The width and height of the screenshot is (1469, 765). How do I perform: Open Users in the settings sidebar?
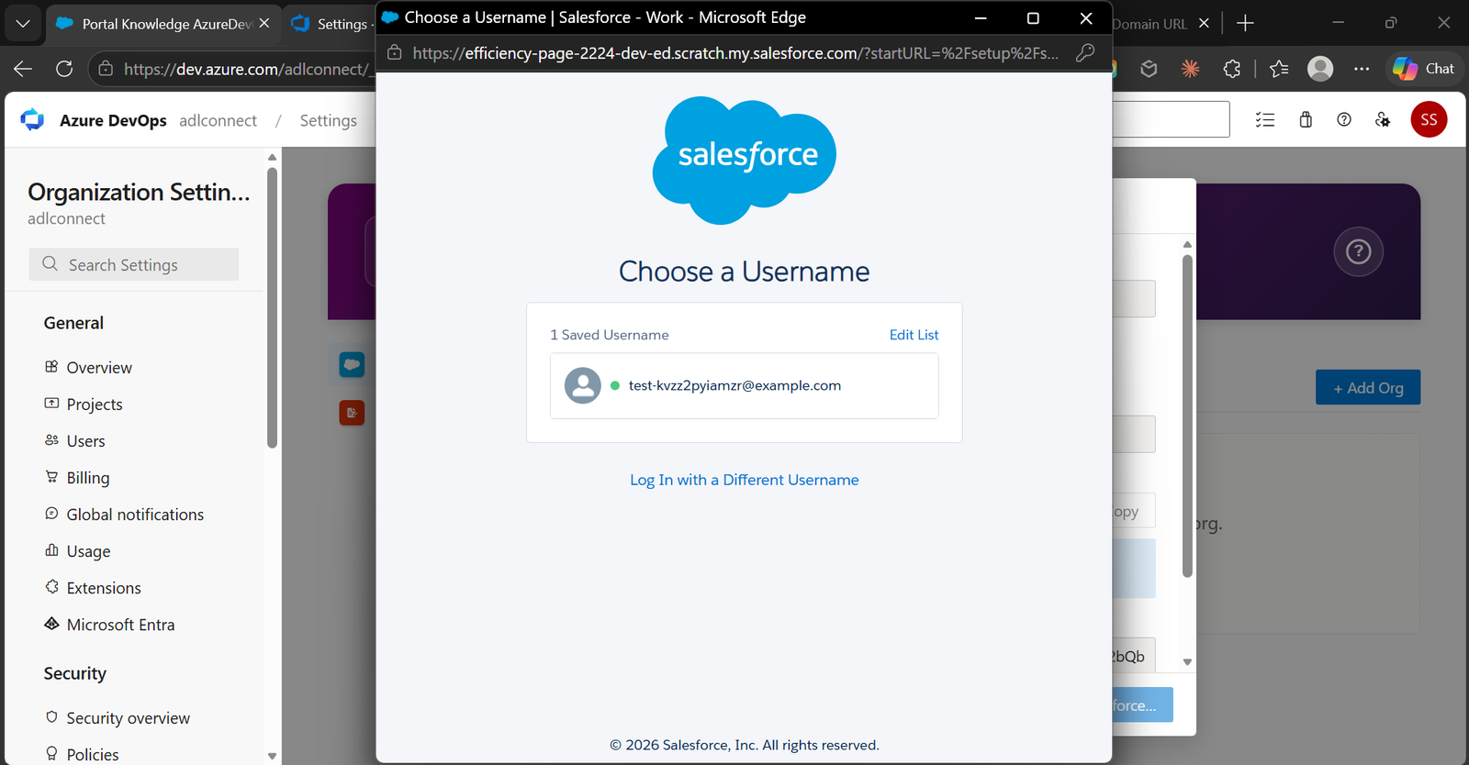pyautogui.click(x=85, y=440)
